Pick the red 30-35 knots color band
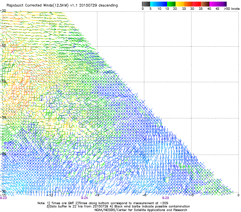This screenshot has width=241, height=212. click(197, 4)
